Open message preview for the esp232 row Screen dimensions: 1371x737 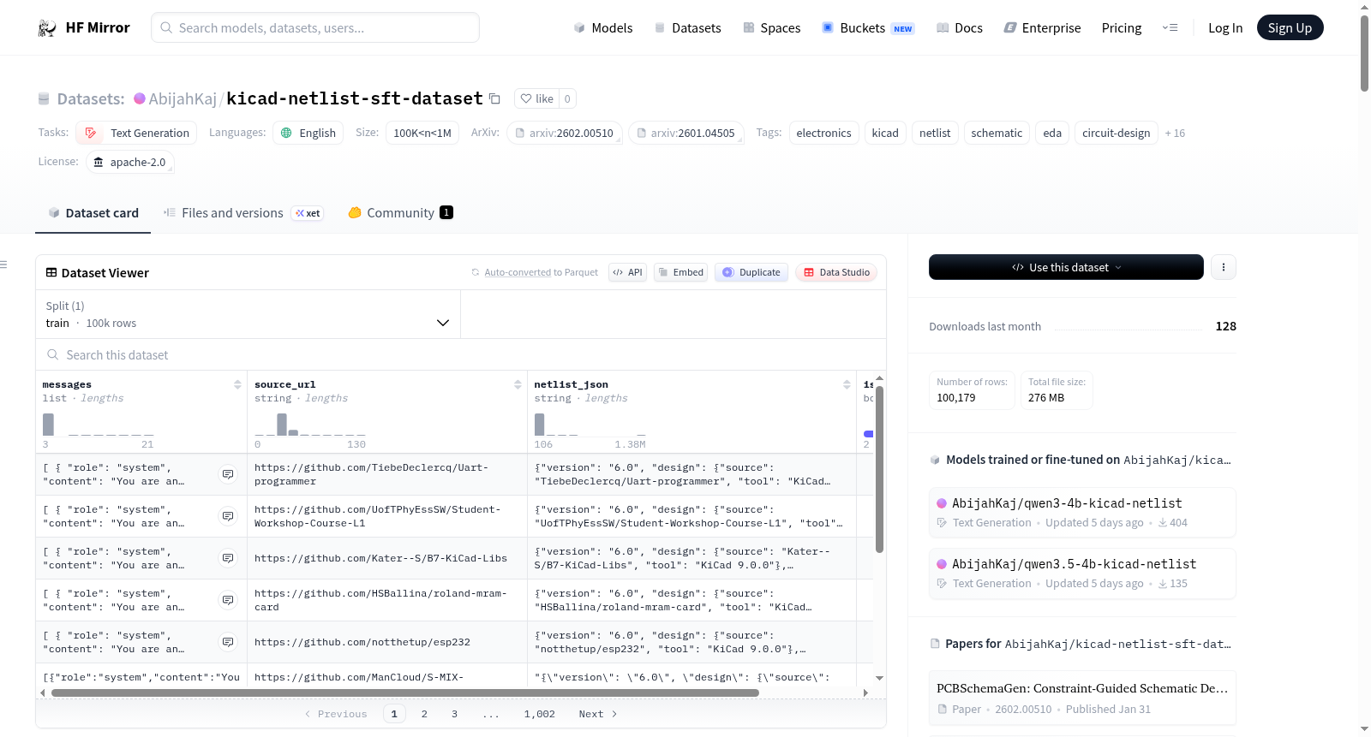coord(228,642)
